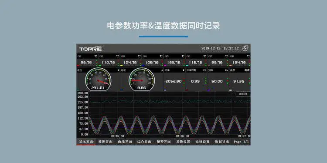Open the 报警界面 alarm tab
This screenshot has height=163, width=327.
(x=163, y=142)
